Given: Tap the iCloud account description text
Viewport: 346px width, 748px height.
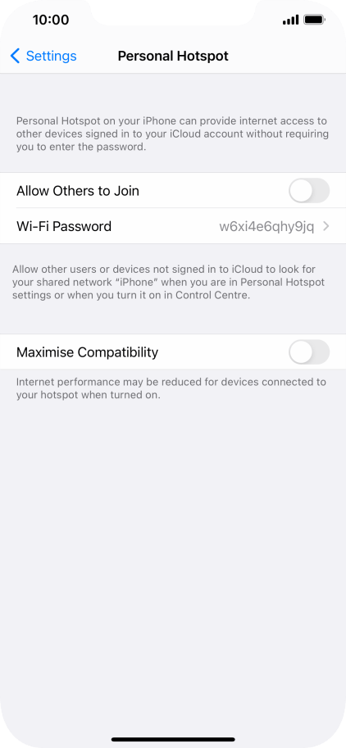Looking at the screenshot, I should (x=172, y=134).
